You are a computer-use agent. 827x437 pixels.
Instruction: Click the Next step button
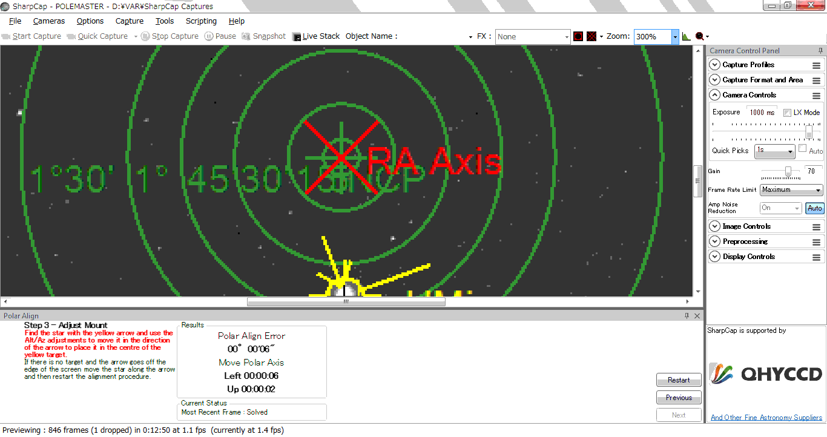click(679, 415)
